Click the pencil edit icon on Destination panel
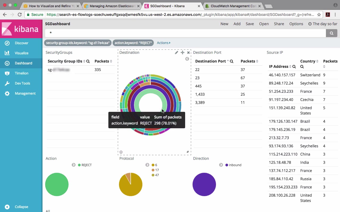 point(176,52)
